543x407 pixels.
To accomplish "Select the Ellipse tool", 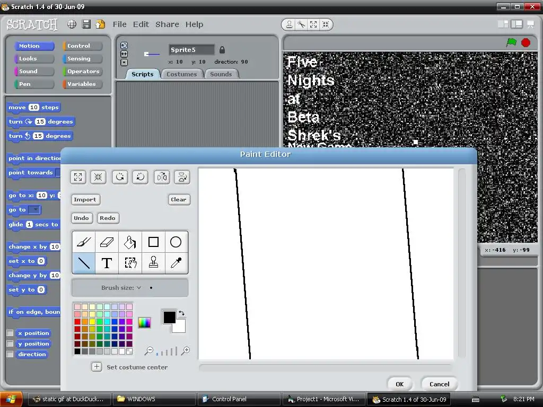I will [x=176, y=242].
